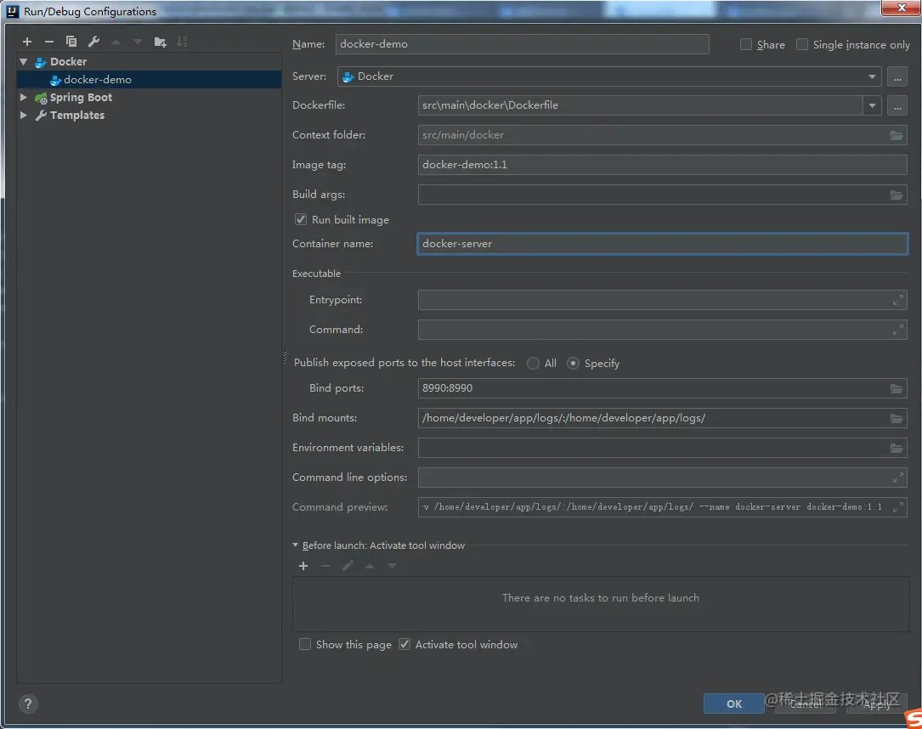Image resolution: width=922 pixels, height=729 pixels.
Task: Browse the Context folder field icon
Action: tap(897, 135)
